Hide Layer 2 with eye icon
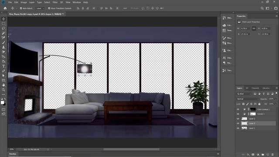279x157 pixels. click(x=238, y=119)
